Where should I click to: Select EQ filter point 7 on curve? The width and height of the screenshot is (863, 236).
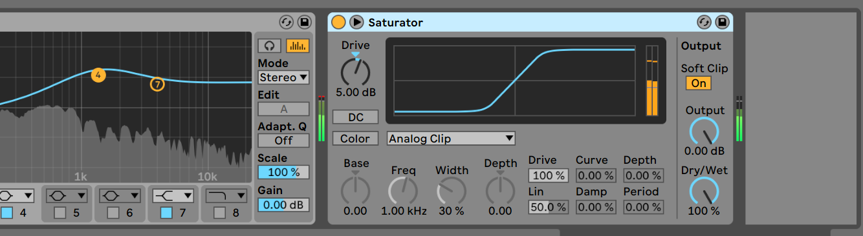pyautogui.click(x=157, y=84)
